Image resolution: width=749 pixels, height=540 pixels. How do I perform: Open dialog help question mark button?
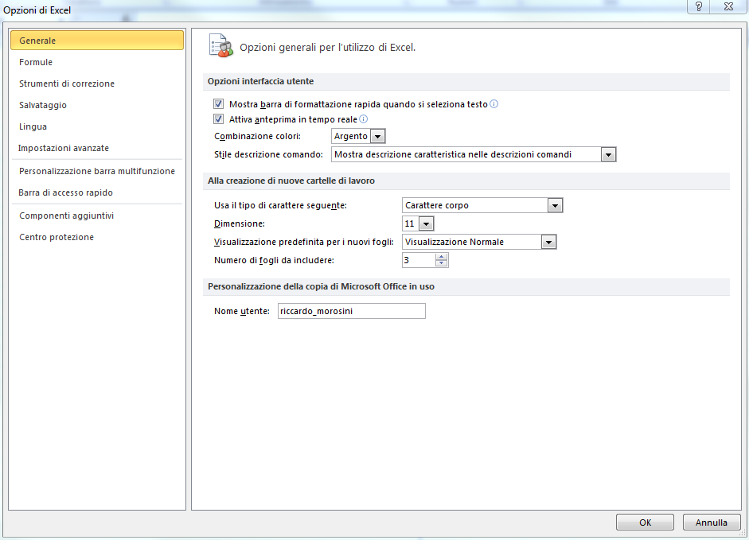698,6
